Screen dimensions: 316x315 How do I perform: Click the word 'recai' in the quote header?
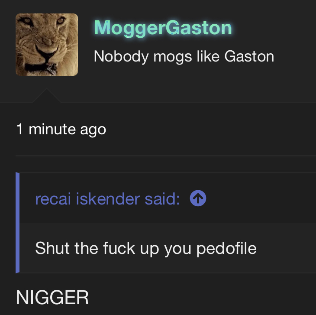tap(53, 199)
